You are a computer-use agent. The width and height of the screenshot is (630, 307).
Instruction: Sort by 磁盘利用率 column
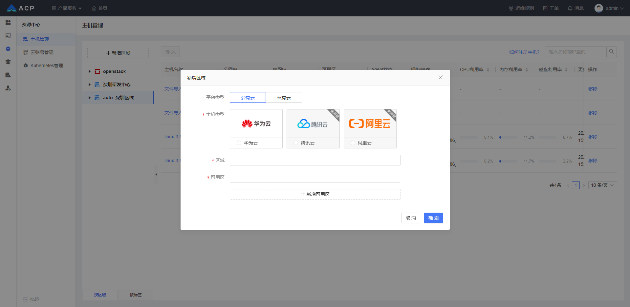[566, 70]
